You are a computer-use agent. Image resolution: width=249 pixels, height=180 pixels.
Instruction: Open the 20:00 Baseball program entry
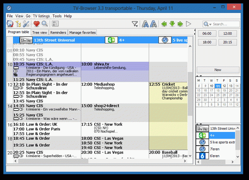coord(168,154)
